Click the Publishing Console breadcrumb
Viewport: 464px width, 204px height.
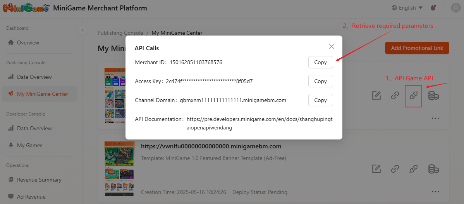120,33
